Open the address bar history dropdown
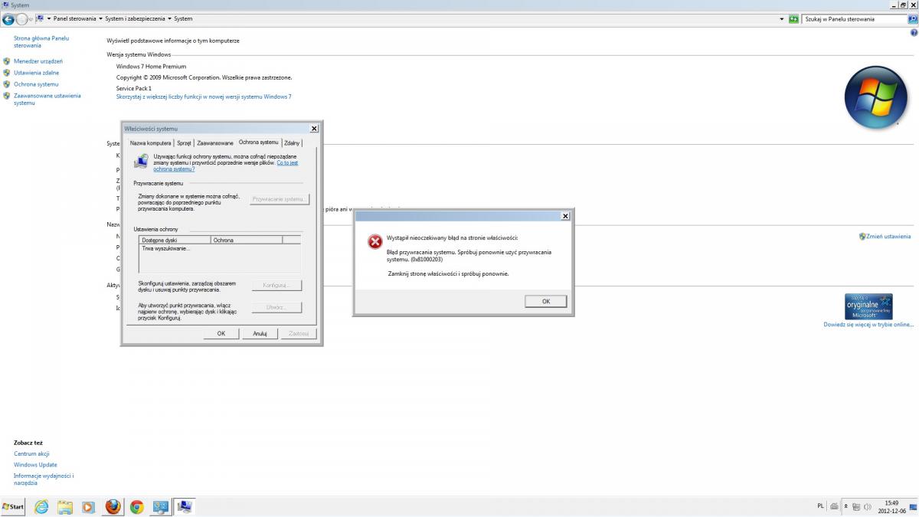919x517 pixels. [x=782, y=18]
